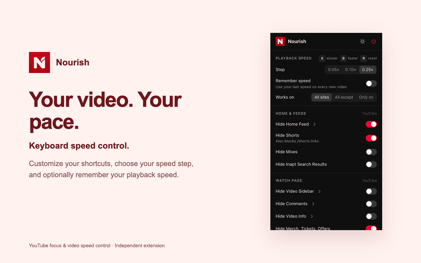The image size is (421, 263).
Task: Choose All sites for Works on
Action: [322, 97]
